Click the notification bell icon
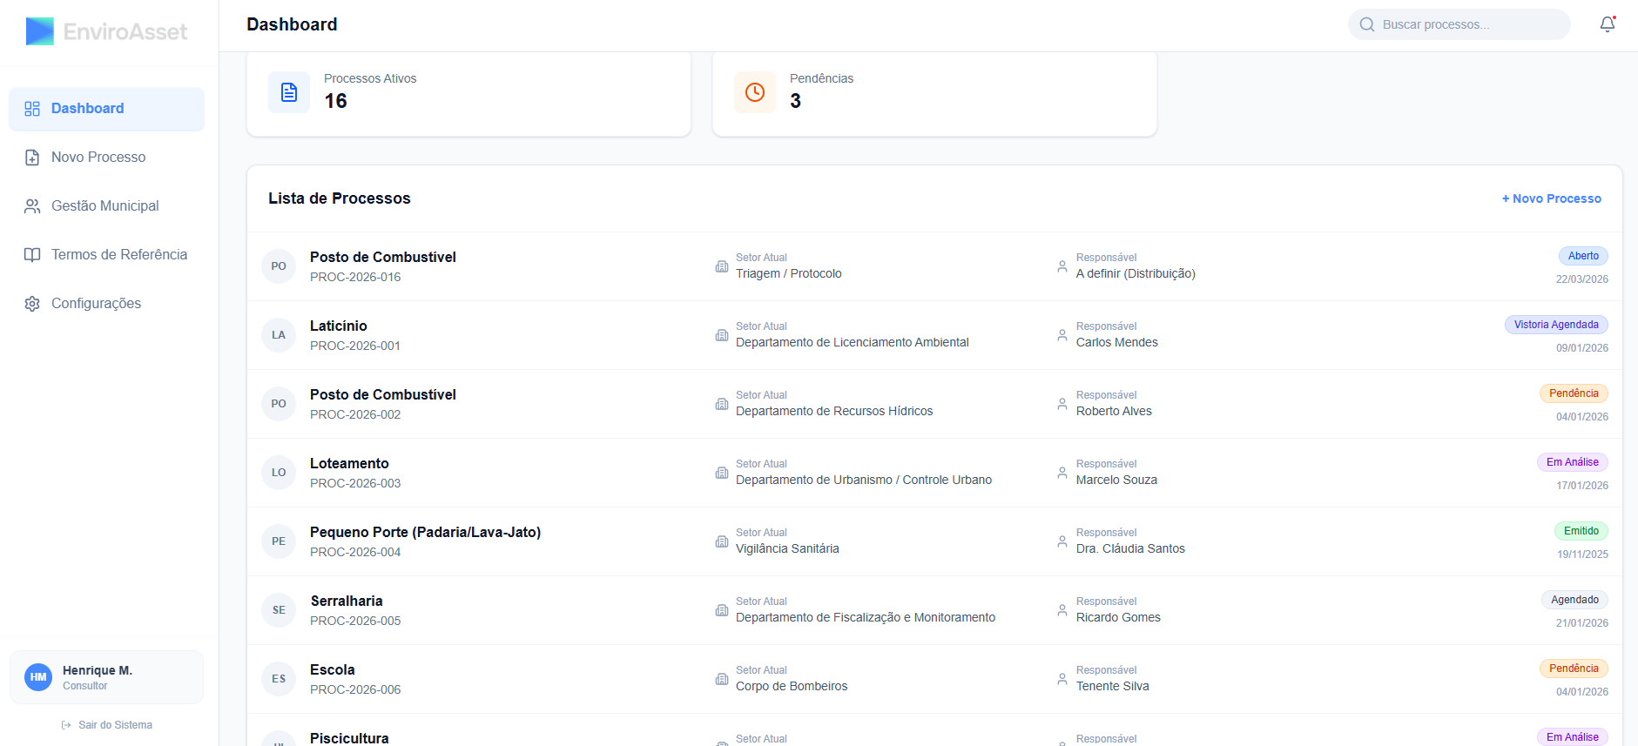 tap(1607, 24)
